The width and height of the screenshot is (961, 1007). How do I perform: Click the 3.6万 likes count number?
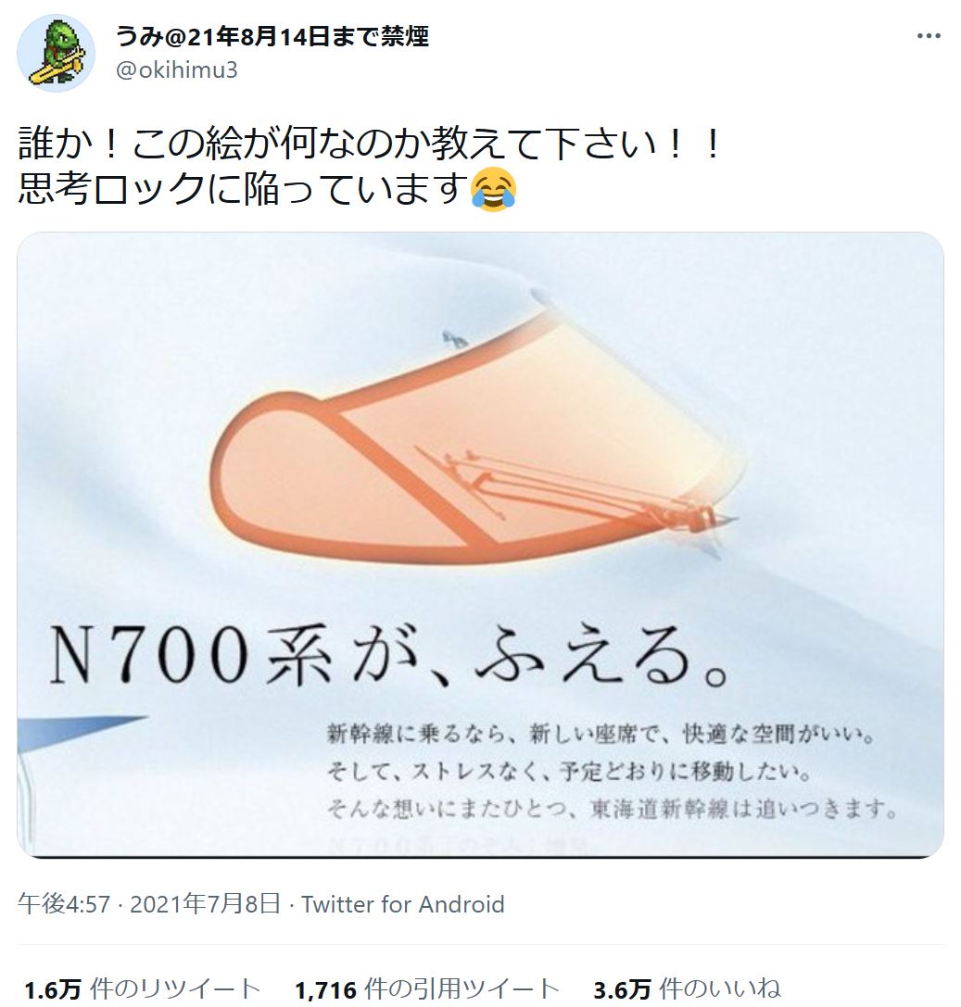tap(622, 989)
